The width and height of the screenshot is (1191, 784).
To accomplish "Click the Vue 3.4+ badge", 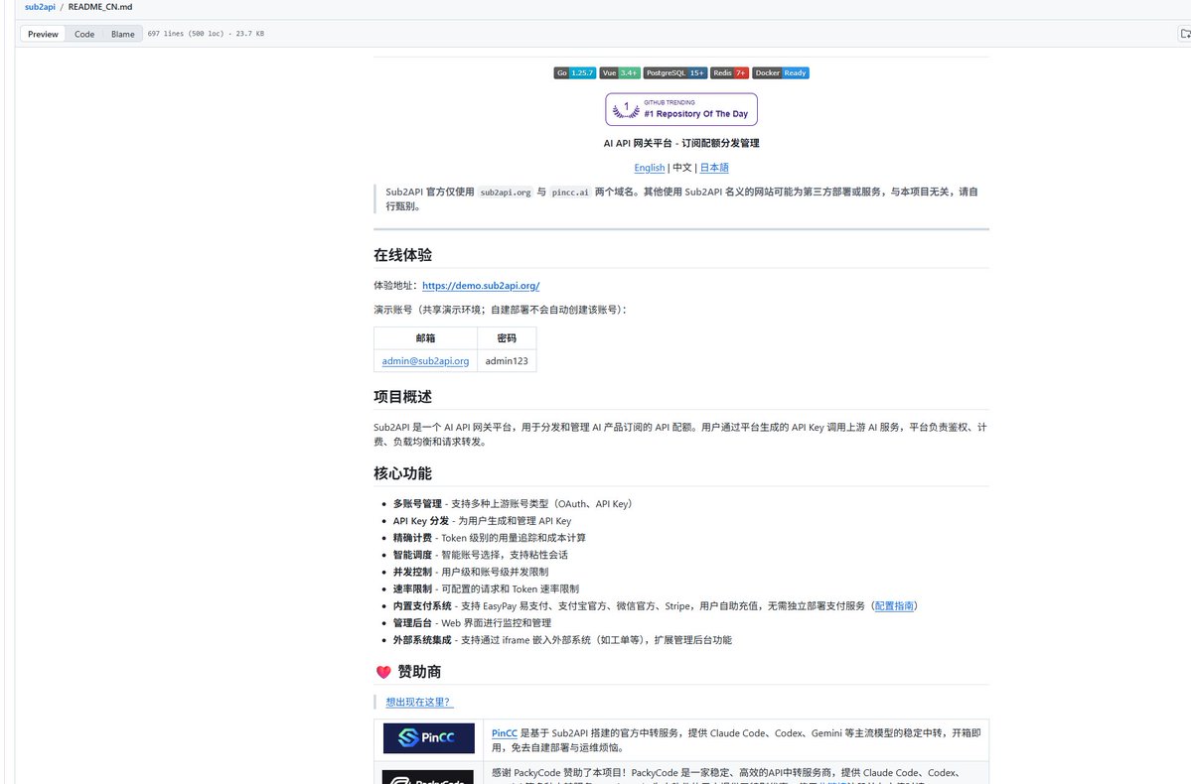I will [x=620, y=72].
